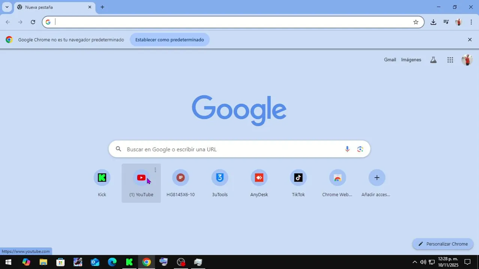Go forward to the next page
The image size is (479, 269).
(20, 22)
